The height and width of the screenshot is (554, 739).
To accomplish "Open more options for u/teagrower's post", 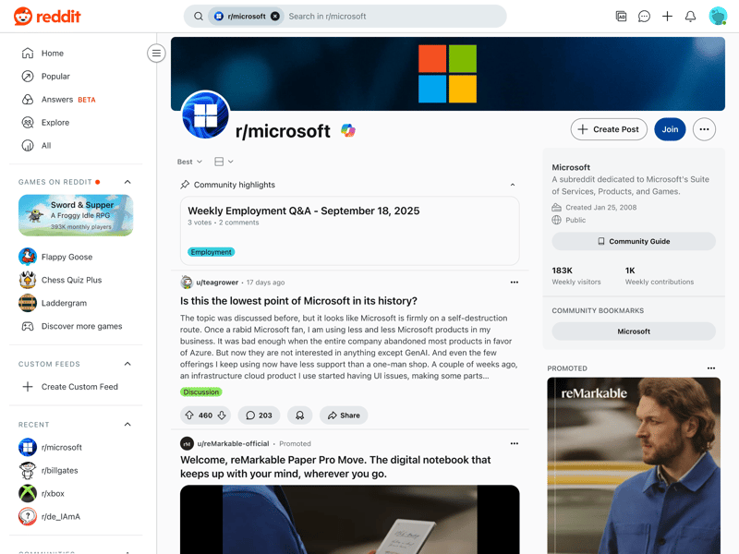I will click(515, 283).
